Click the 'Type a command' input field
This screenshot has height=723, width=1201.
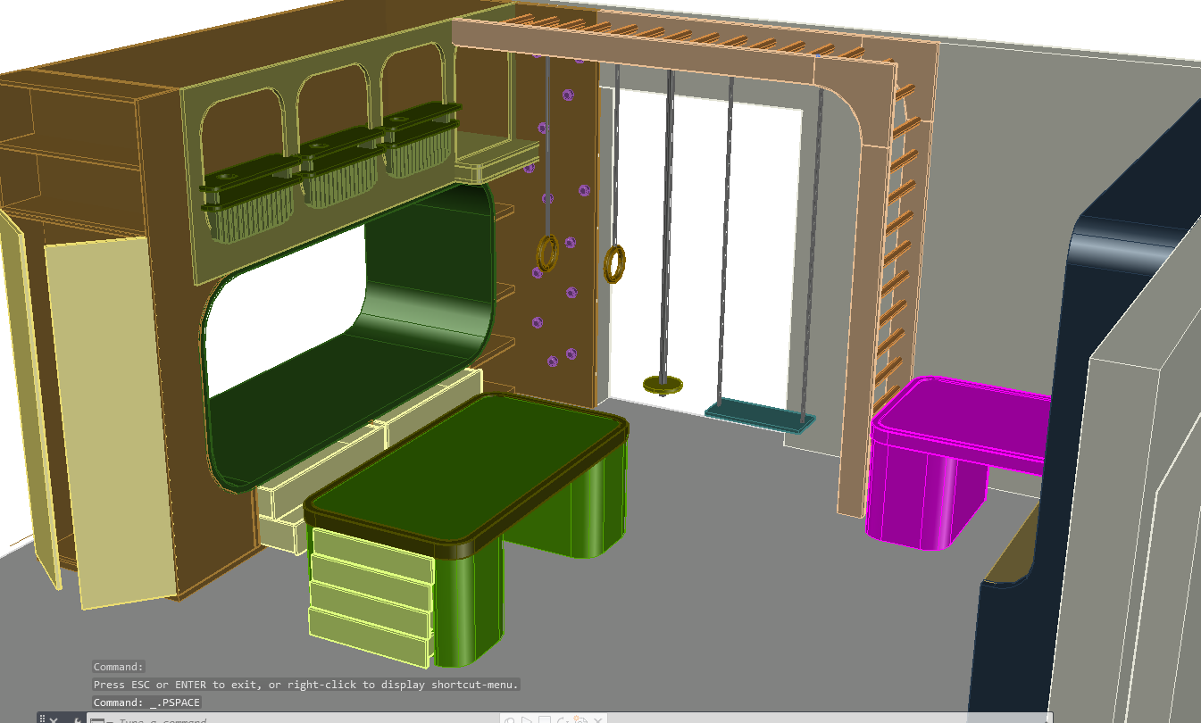pos(268,720)
